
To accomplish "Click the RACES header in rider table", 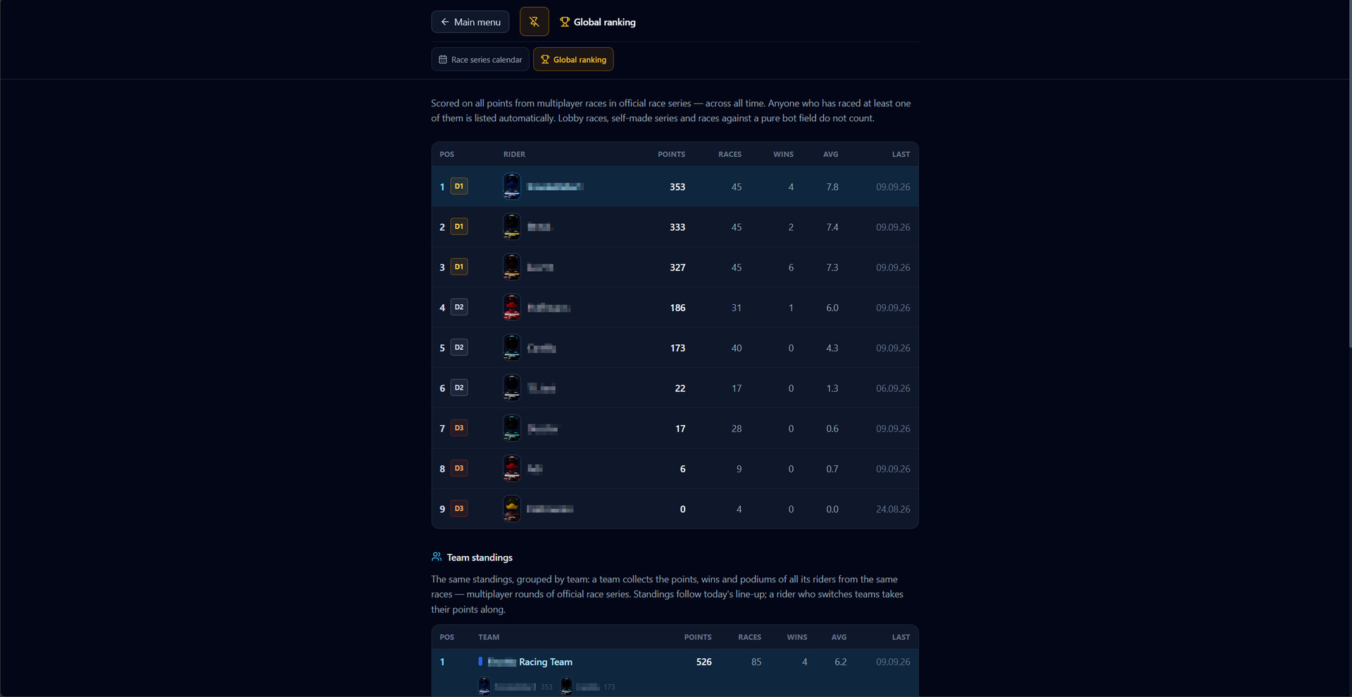I will click(730, 154).
